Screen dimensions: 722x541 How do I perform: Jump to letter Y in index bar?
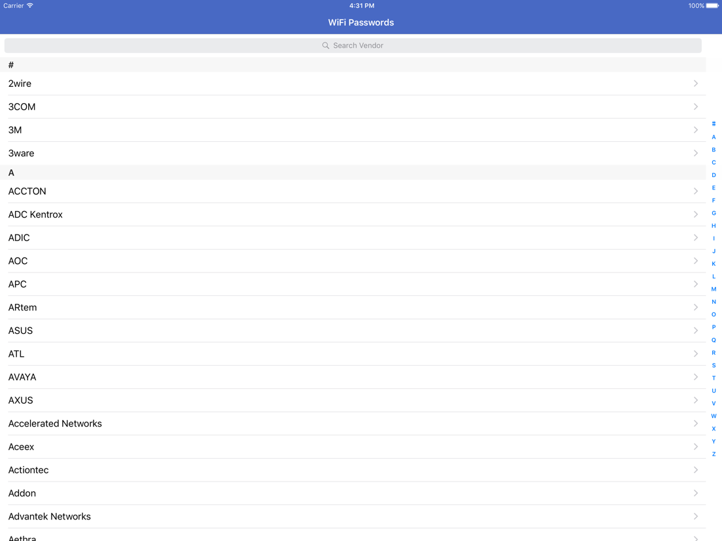tap(713, 441)
